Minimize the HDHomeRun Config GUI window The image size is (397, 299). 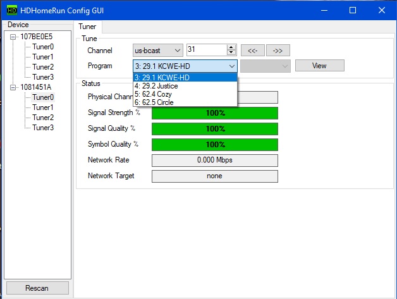click(x=324, y=10)
